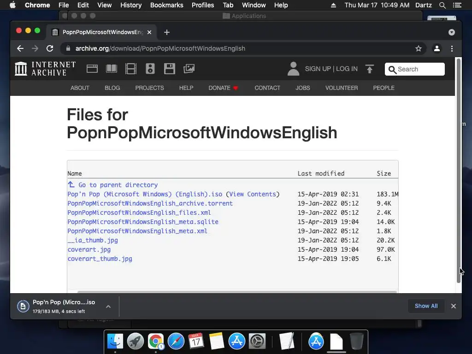472x354 pixels.
Task: Open the DONATE link
Action: [x=223, y=88]
